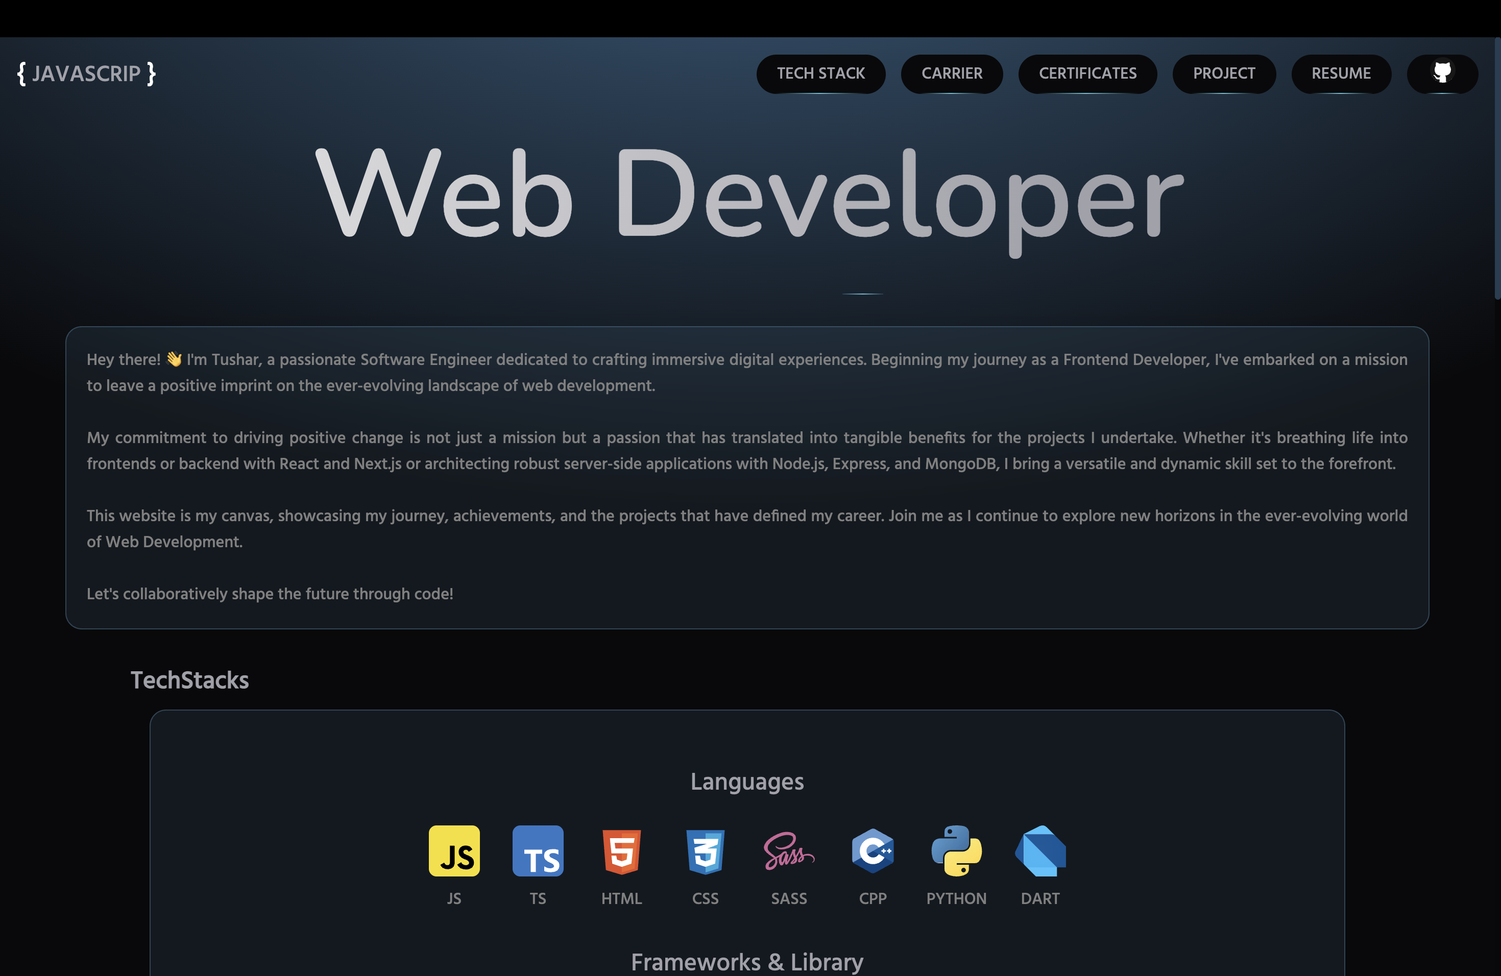Open the Resume nav button
Viewport: 1501px width, 976px height.
tap(1341, 73)
